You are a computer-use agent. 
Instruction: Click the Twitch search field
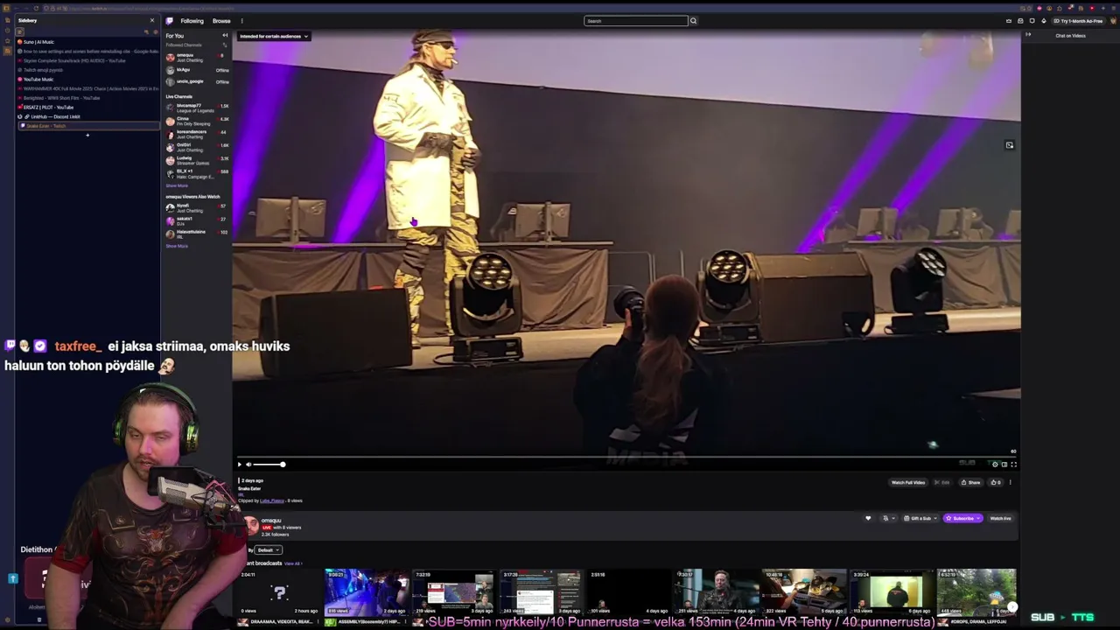(x=636, y=21)
